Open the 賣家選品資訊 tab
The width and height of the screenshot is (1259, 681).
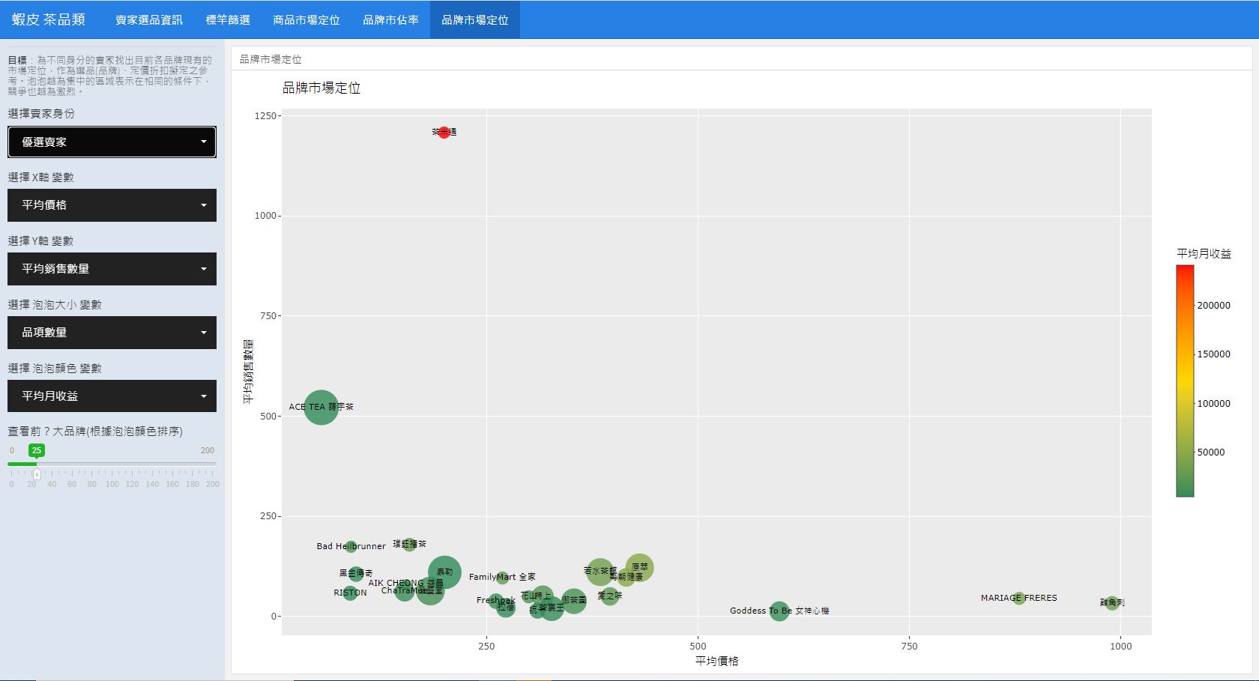tap(149, 19)
